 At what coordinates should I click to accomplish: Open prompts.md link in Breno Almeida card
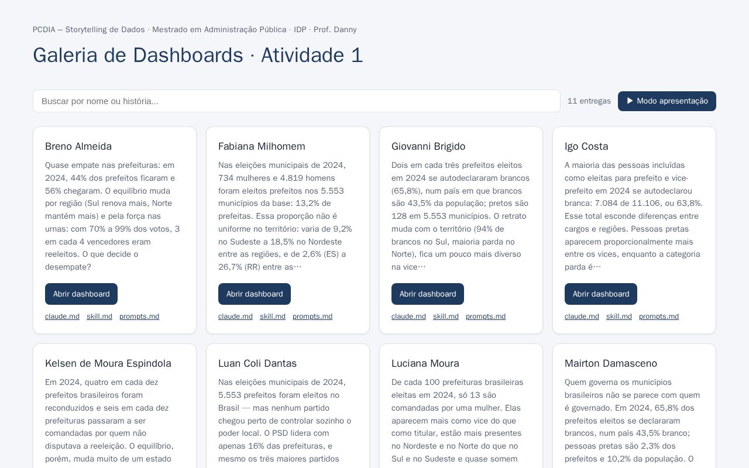pos(139,316)
